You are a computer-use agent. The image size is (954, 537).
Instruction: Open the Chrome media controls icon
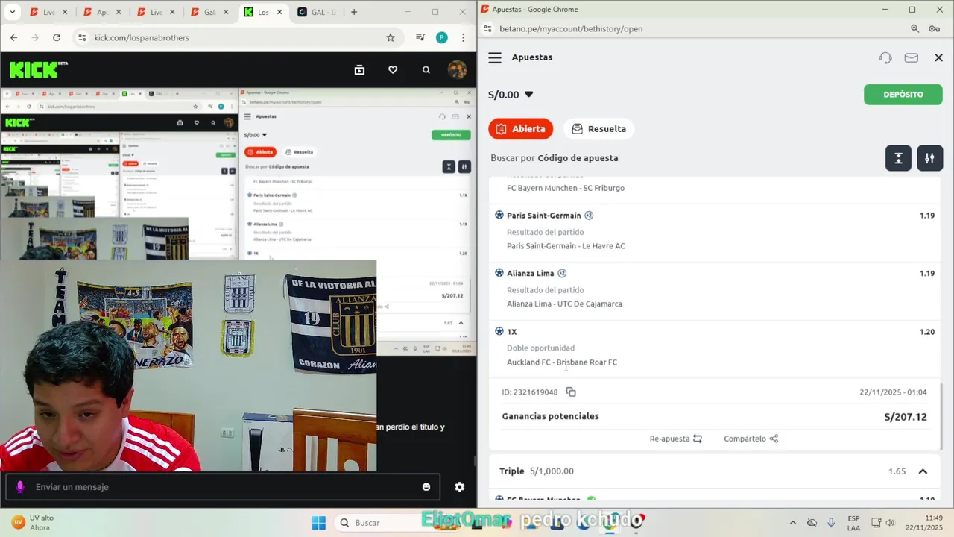[420, 37]
